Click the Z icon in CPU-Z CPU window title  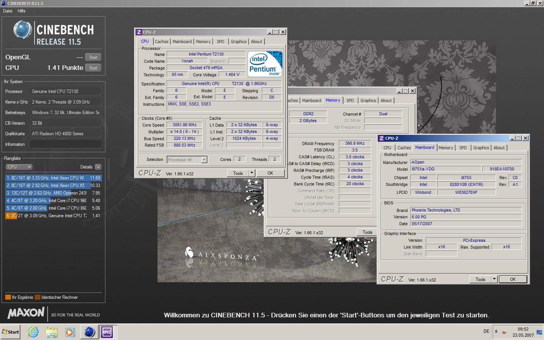[139, 32]
